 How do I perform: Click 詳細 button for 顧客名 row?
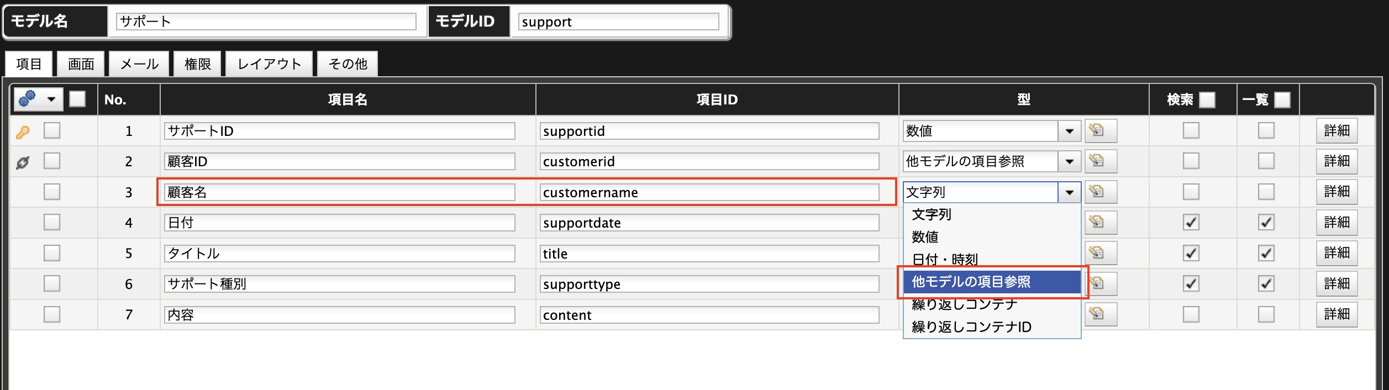[x=1337, y=191]
